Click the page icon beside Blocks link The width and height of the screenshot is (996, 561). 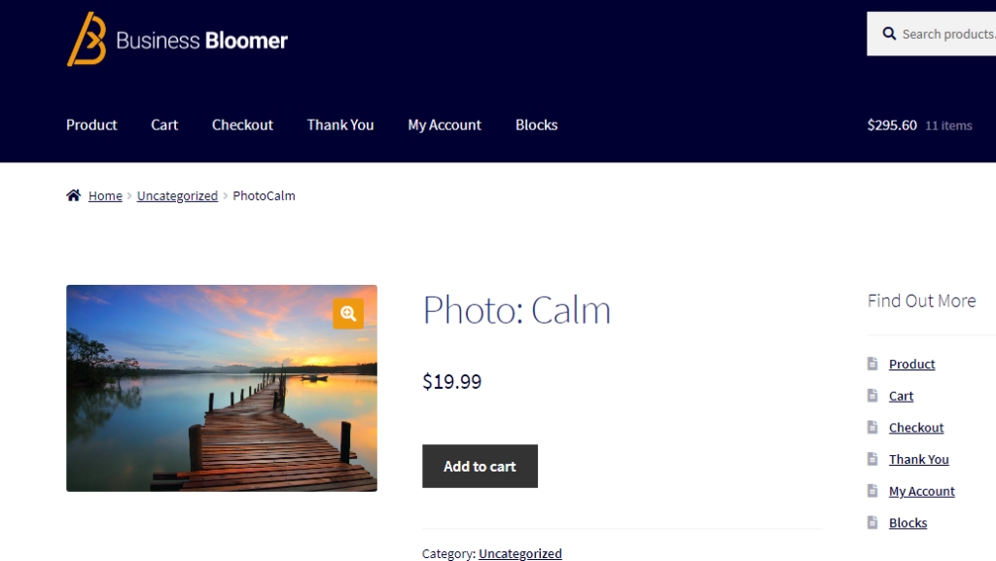[872, 523]
